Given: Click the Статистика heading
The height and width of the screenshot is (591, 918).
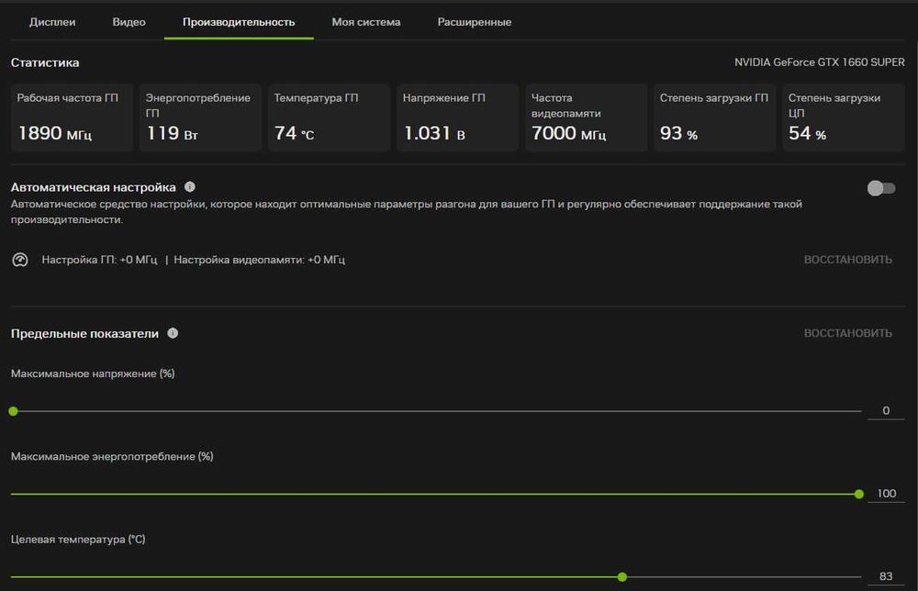Looking at the screenshot, I should (45, 62).
